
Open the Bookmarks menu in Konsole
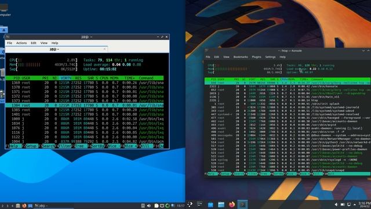[x=241, y=57]
